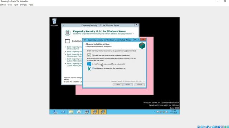Image resolution: width=229 pixels, height=128 pixels.
Task: Open the View menu in VirtualBox
Action: pos(10,5)
